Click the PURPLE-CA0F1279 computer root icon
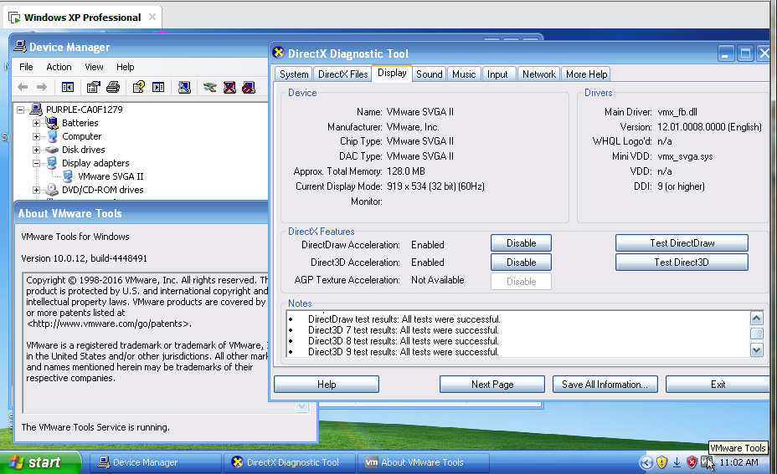 coord(36,110)
